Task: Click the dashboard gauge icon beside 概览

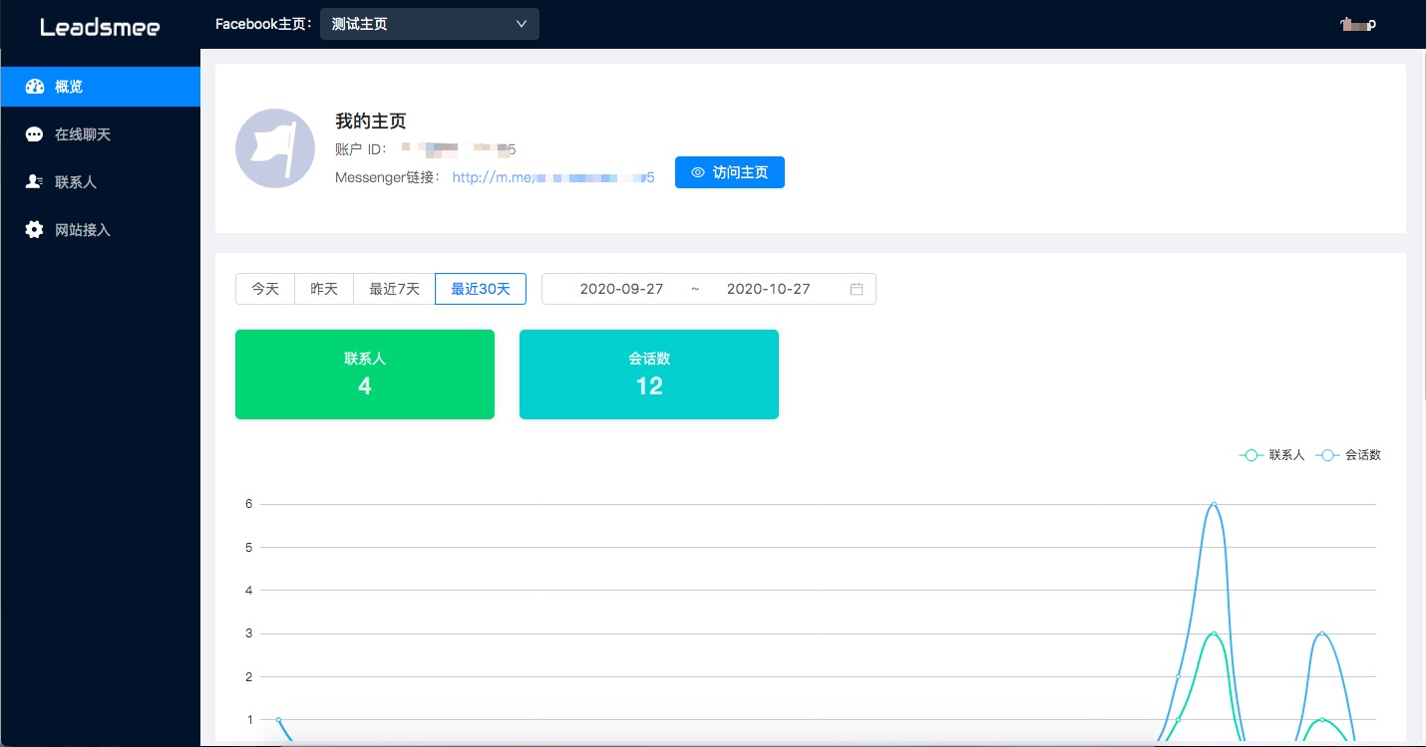Action: point(35,87)
